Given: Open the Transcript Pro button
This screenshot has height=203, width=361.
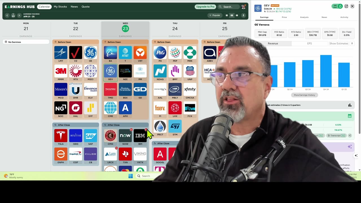Looking at the screenshot, I should [336, 135].
